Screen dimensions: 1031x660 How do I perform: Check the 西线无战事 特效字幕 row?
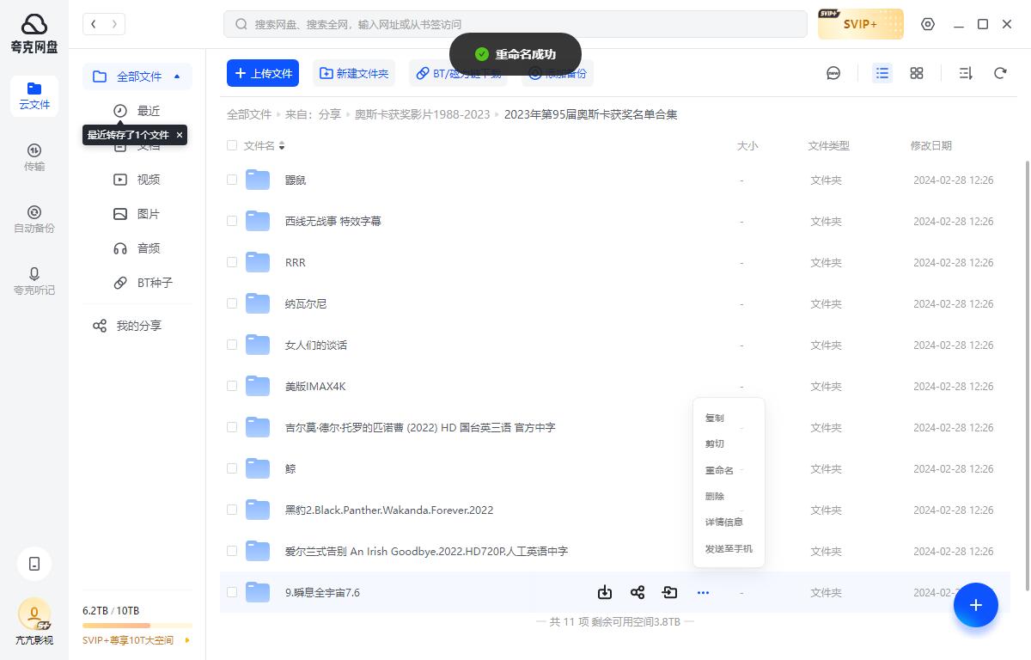(232, 221)
